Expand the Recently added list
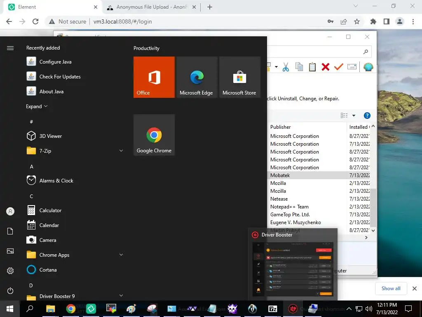 pos(37,106)
